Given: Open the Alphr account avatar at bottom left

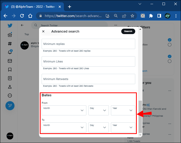Looking at the screenshot, I should pyautogui.click(x=10, y=136).
